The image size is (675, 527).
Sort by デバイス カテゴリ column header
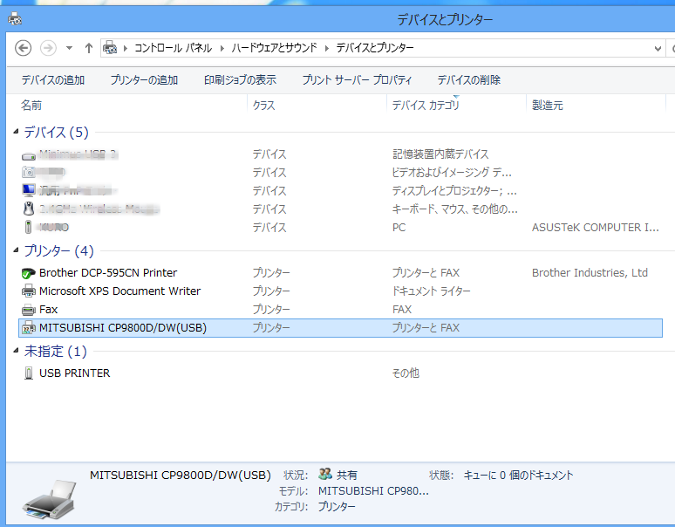pyautogui.click(x=426, y=105)
